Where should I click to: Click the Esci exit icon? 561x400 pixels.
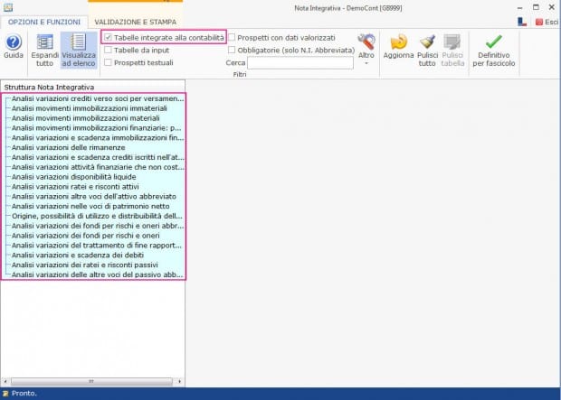click(x=538, y=23)
